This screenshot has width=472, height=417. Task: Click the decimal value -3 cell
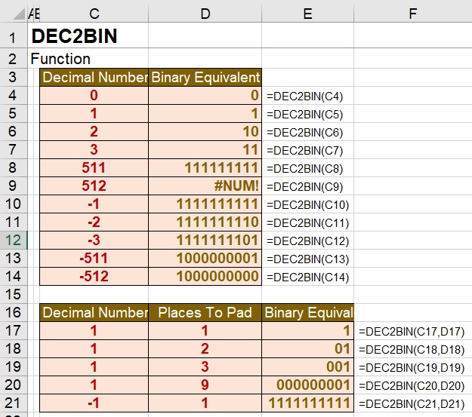(x=94, y=241)
